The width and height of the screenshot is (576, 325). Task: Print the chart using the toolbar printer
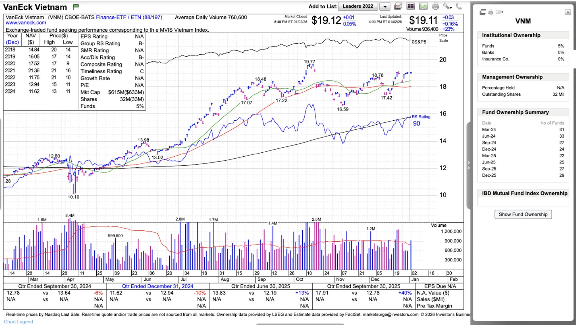tap(435, 6)
